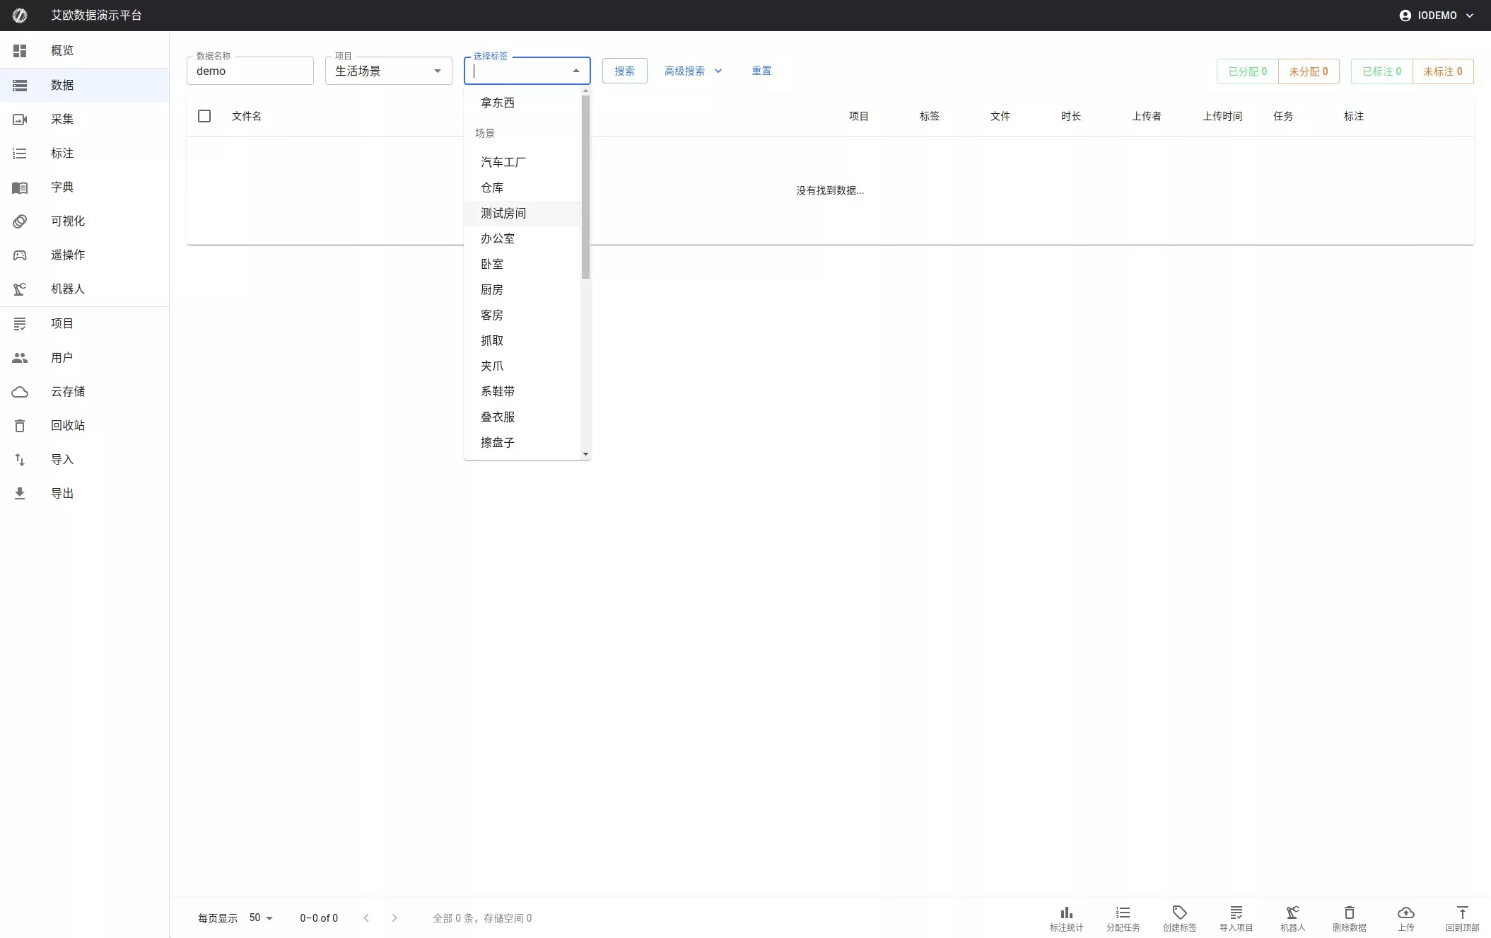Screen dimensions: 1491x938
Task: Click the 上传 upload icon
Action: (x=1405, y=917)
